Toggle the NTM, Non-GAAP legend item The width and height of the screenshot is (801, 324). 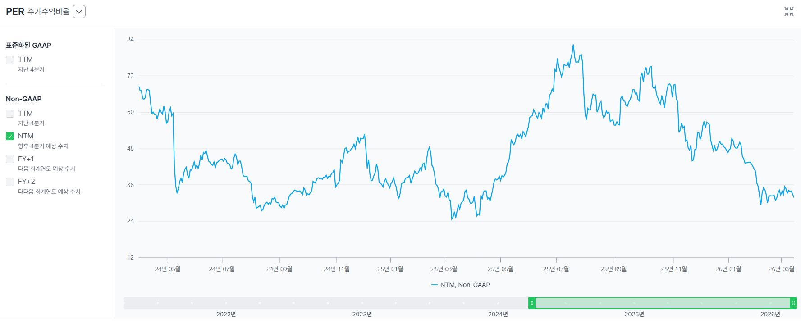coord(461,285)
